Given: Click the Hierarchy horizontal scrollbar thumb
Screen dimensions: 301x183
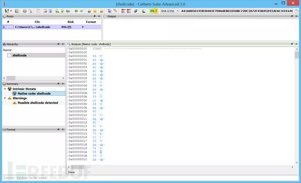Looking at the screenshot, I should 11,78.
